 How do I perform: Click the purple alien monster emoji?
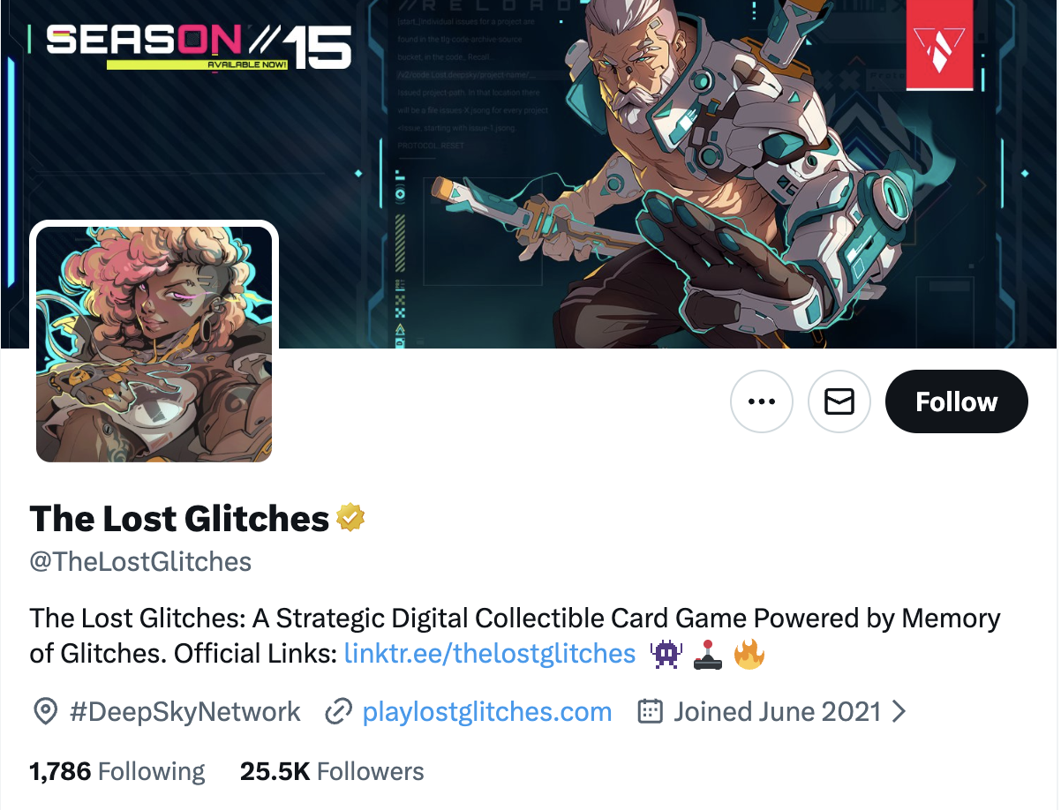(x=666, y=654)
